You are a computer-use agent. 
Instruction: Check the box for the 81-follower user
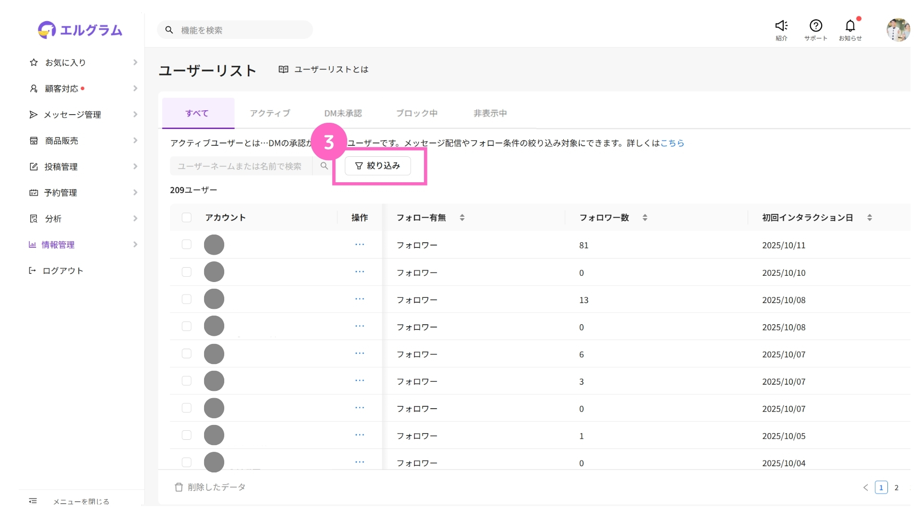187,245
